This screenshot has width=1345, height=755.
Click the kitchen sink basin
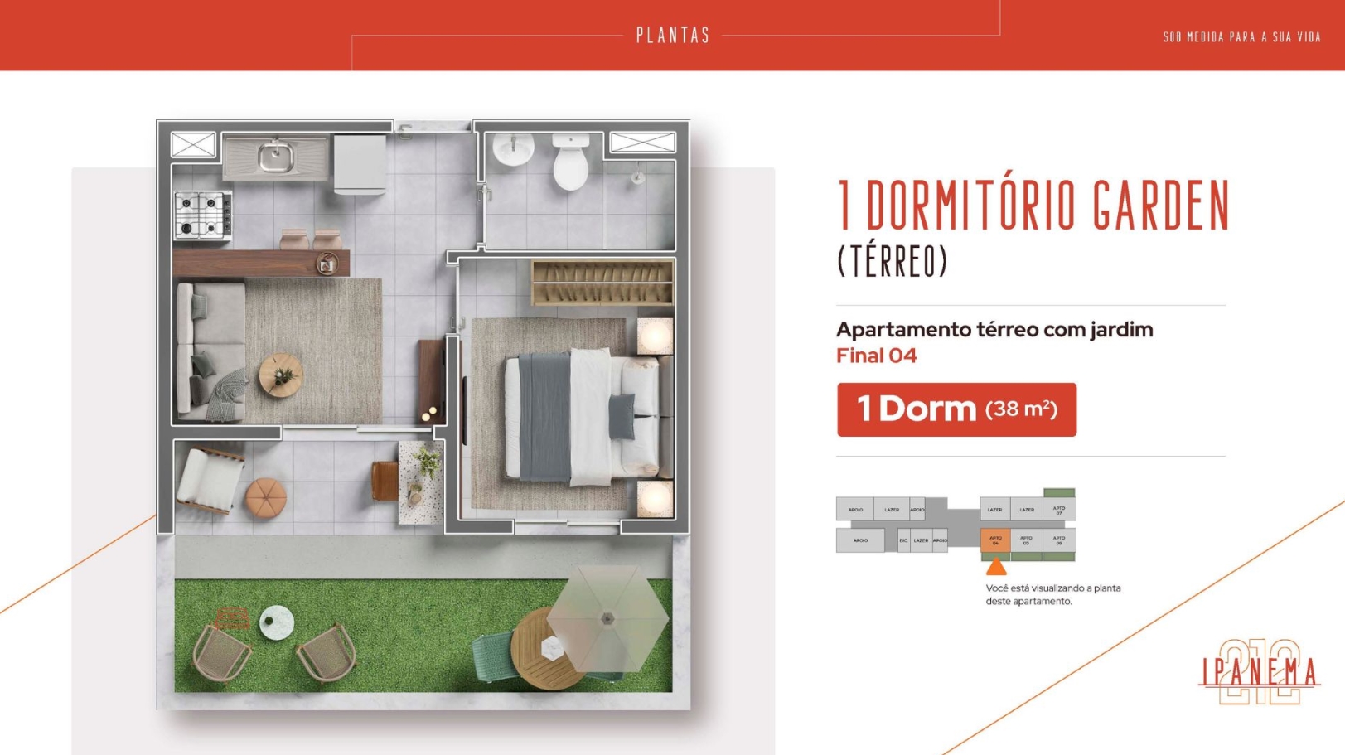tap(275, 156)
